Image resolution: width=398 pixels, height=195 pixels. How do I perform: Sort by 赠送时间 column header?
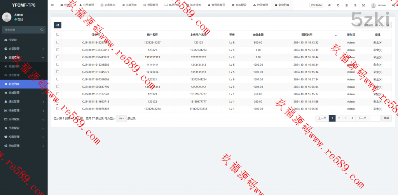306,35
